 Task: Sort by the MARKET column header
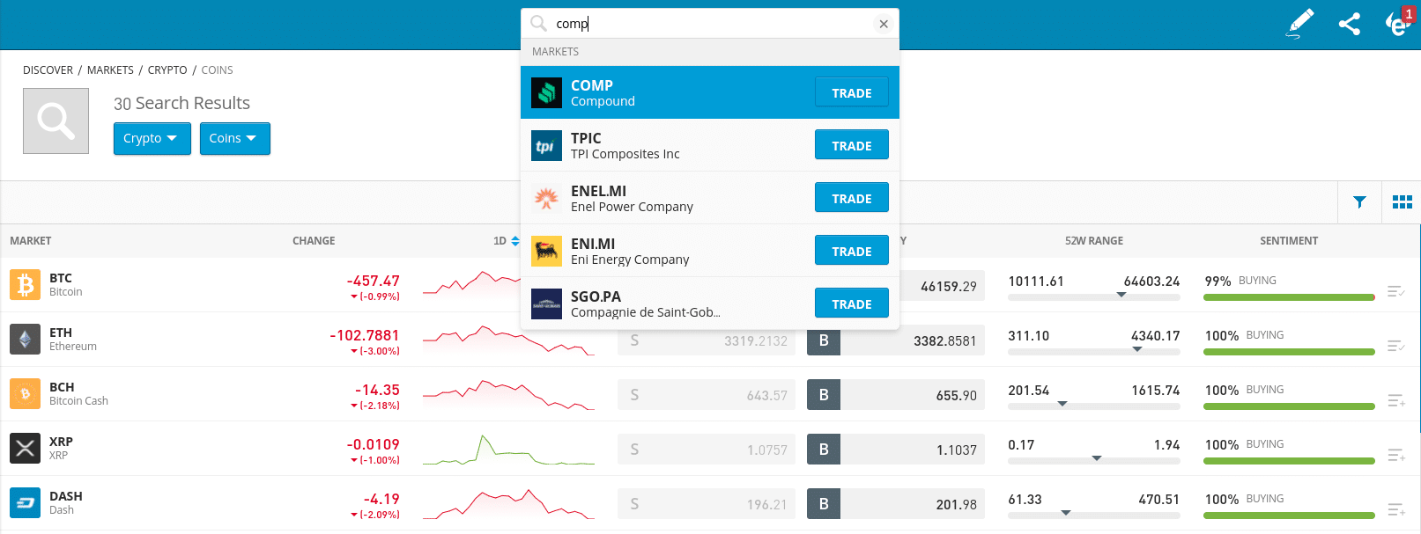click(x=31, y=241)
